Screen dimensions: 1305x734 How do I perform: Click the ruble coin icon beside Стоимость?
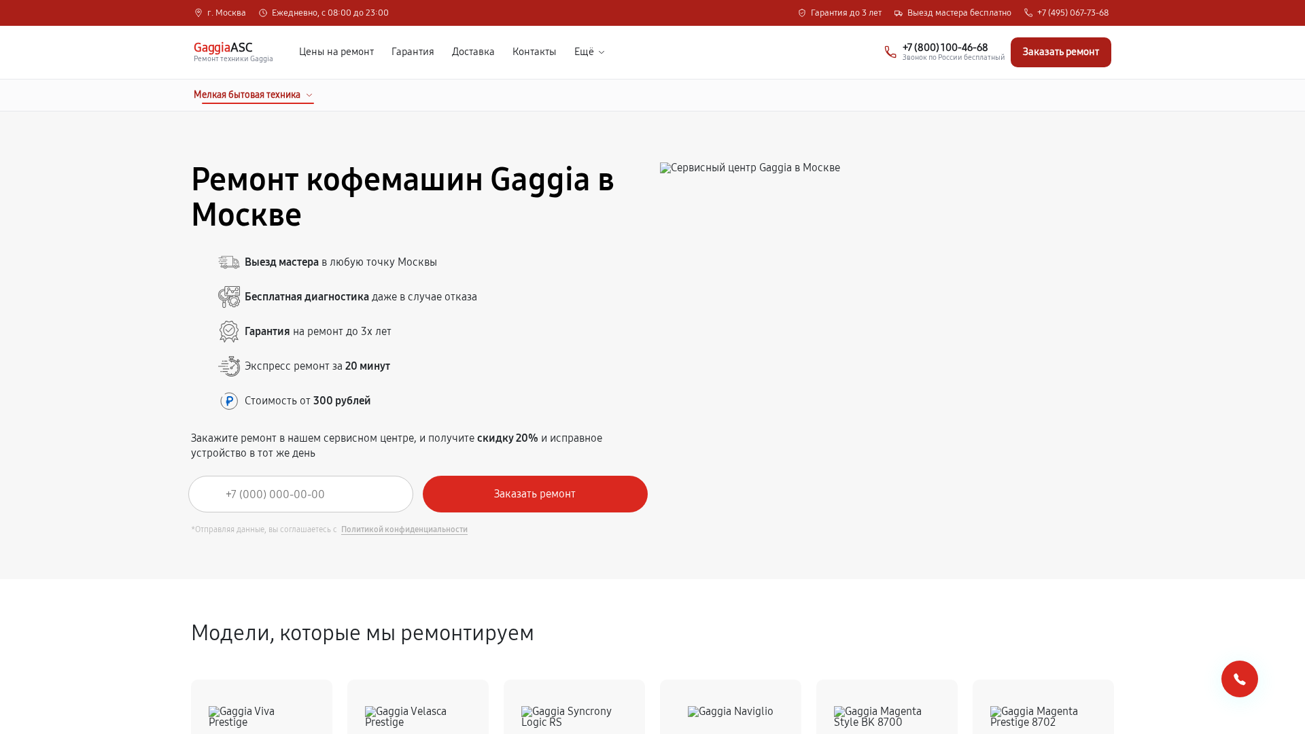tap(229, 401)
